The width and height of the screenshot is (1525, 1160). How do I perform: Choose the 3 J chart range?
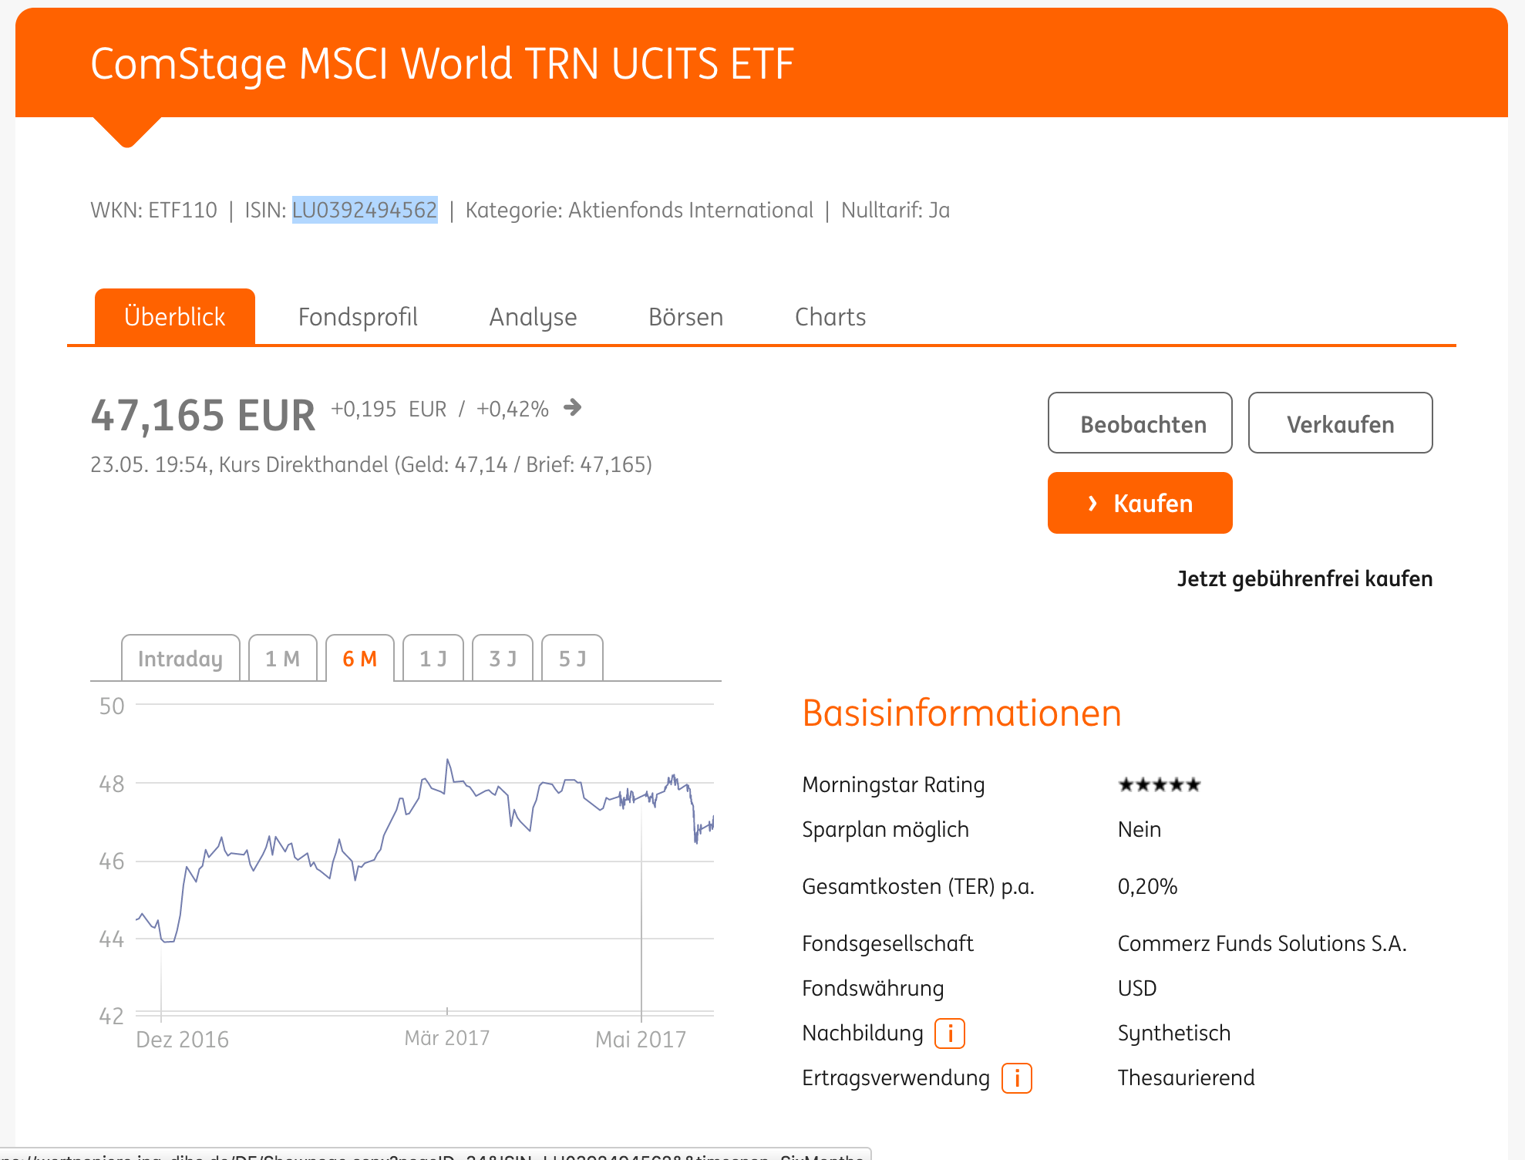pyautogui.click(x=502, y=659)
